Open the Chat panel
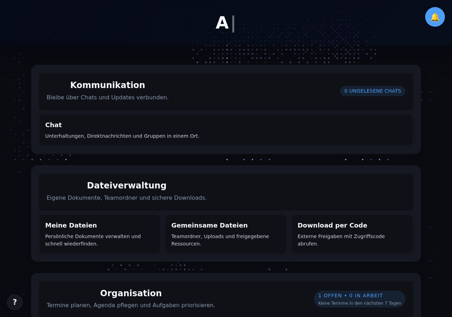Viewport: 452px width, 317px height. pos(226,130)
